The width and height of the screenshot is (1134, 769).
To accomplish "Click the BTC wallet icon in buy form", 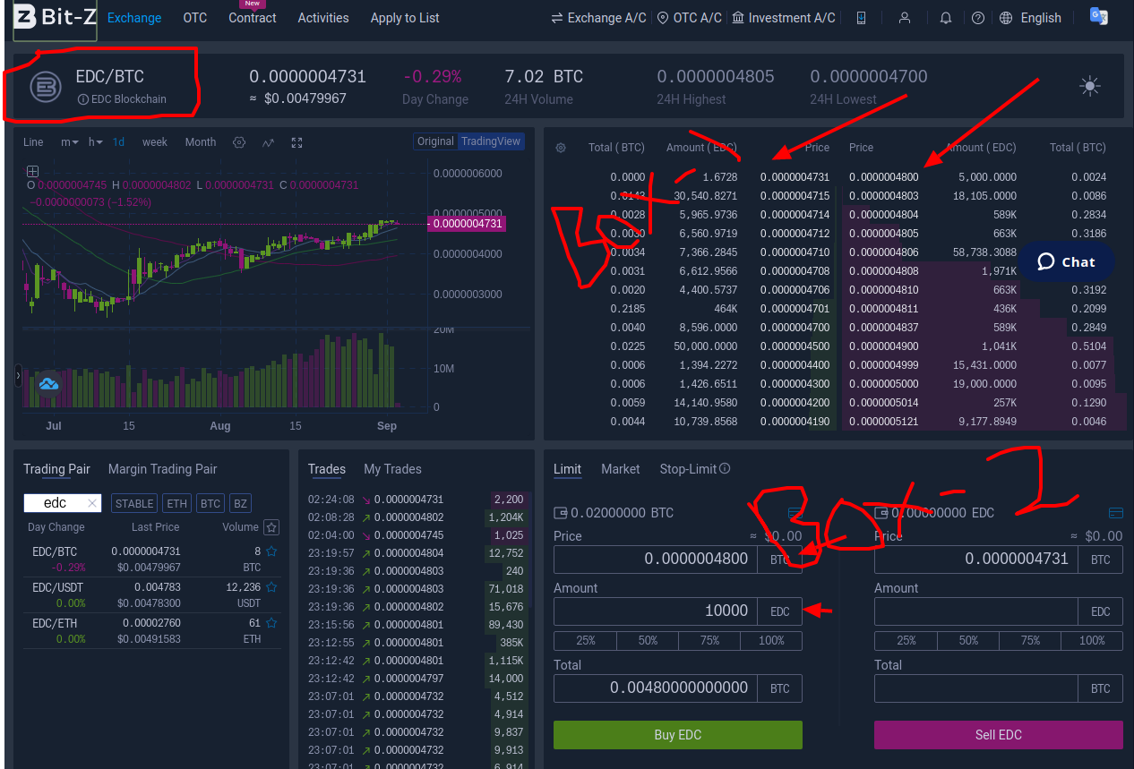I will click(561, 513).
